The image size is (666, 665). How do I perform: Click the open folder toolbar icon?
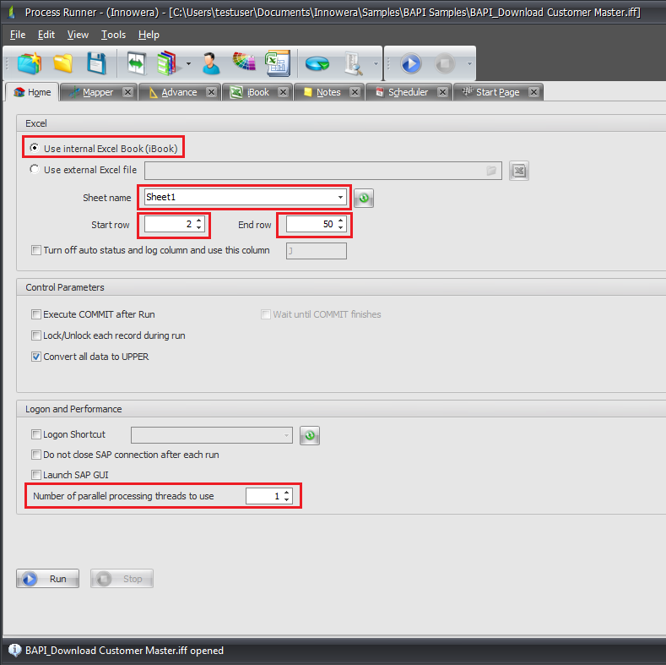pyautogui.click(x=63, y=63)
